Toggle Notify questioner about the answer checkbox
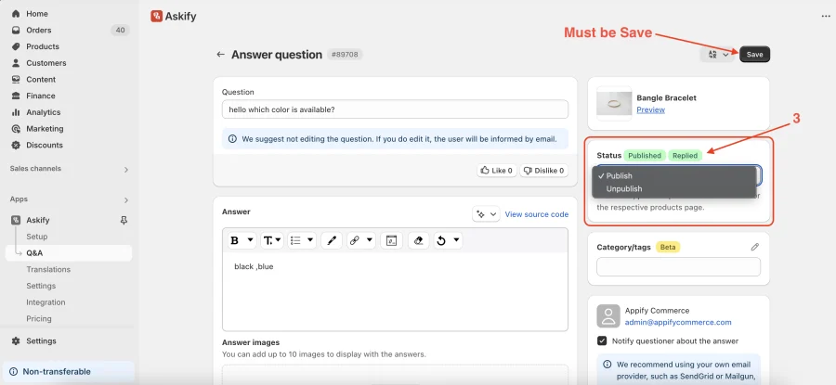This screenshot has width=836, height=385. click(x=602, y=340)
